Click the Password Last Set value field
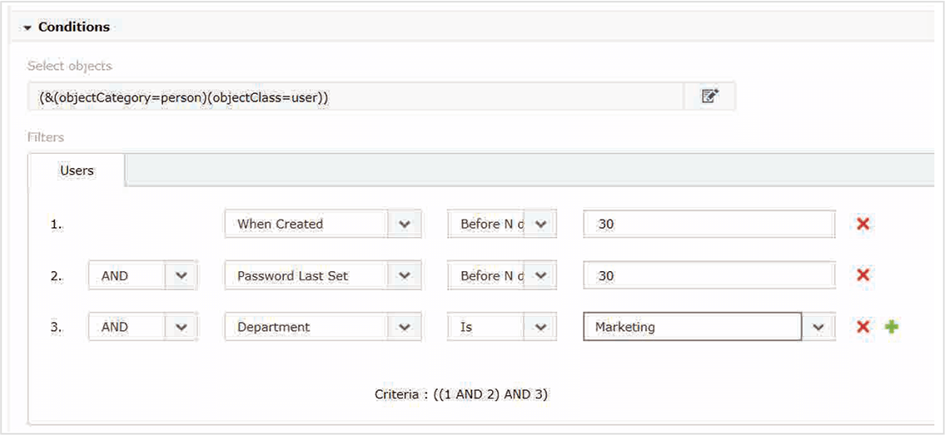 [709, 275]
